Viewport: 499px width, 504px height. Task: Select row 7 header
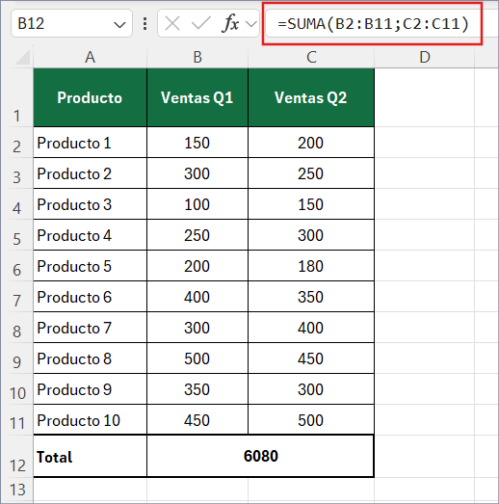[x=16, y=297]
